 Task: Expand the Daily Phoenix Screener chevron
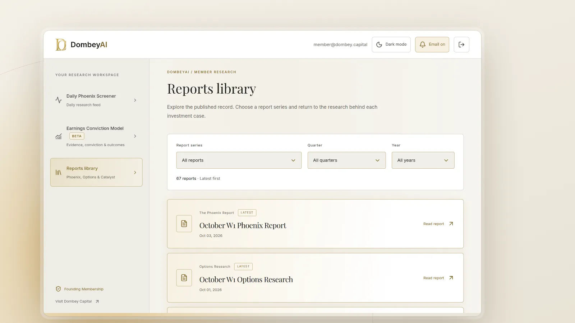coord(135,100)
